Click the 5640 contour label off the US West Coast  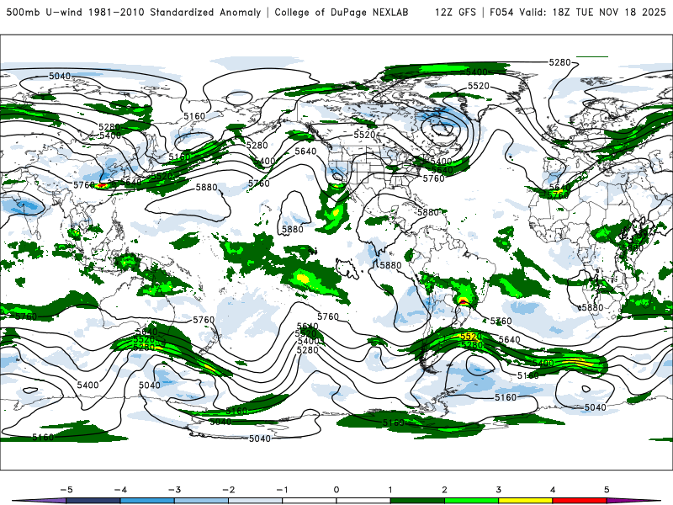coord(305,151)
